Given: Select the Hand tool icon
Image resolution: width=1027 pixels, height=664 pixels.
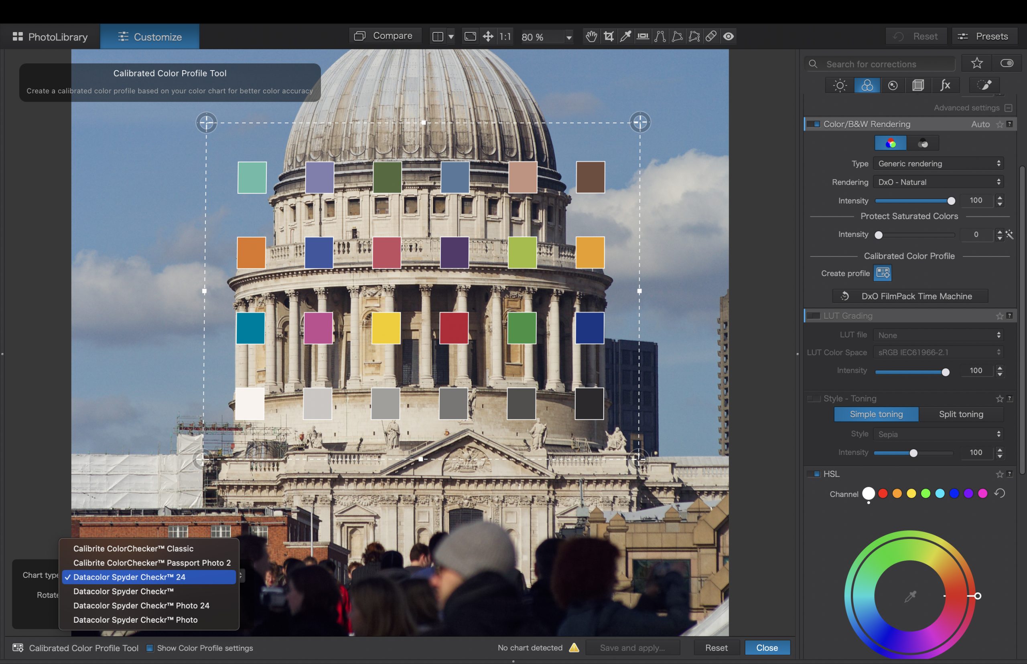Looking at the screenshot, I should point(591,35).
